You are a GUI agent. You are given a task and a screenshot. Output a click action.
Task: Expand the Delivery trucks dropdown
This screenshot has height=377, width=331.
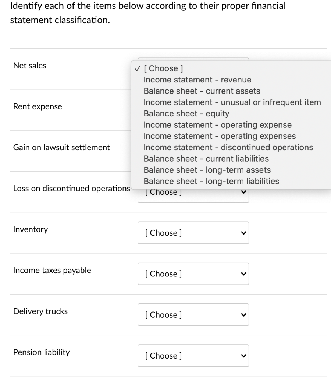[193, 315]
